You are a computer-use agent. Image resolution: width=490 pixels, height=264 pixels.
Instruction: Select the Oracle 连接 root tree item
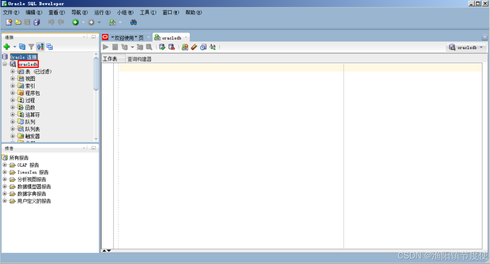click(24, 57)
